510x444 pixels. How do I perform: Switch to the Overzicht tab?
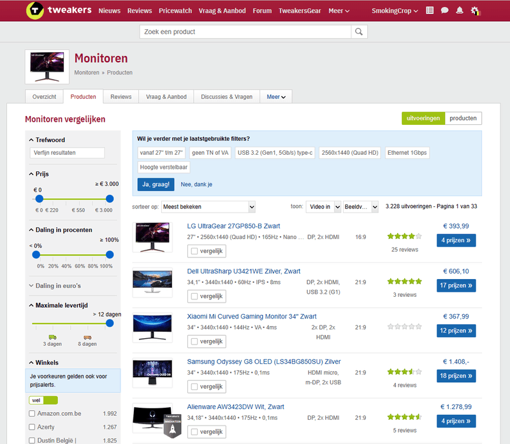pyautogui.click(x=44, y=97)
